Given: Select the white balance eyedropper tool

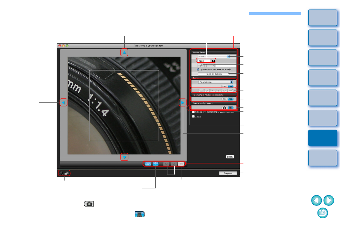Looking at the screenshot, I should [x=201, y=65].
